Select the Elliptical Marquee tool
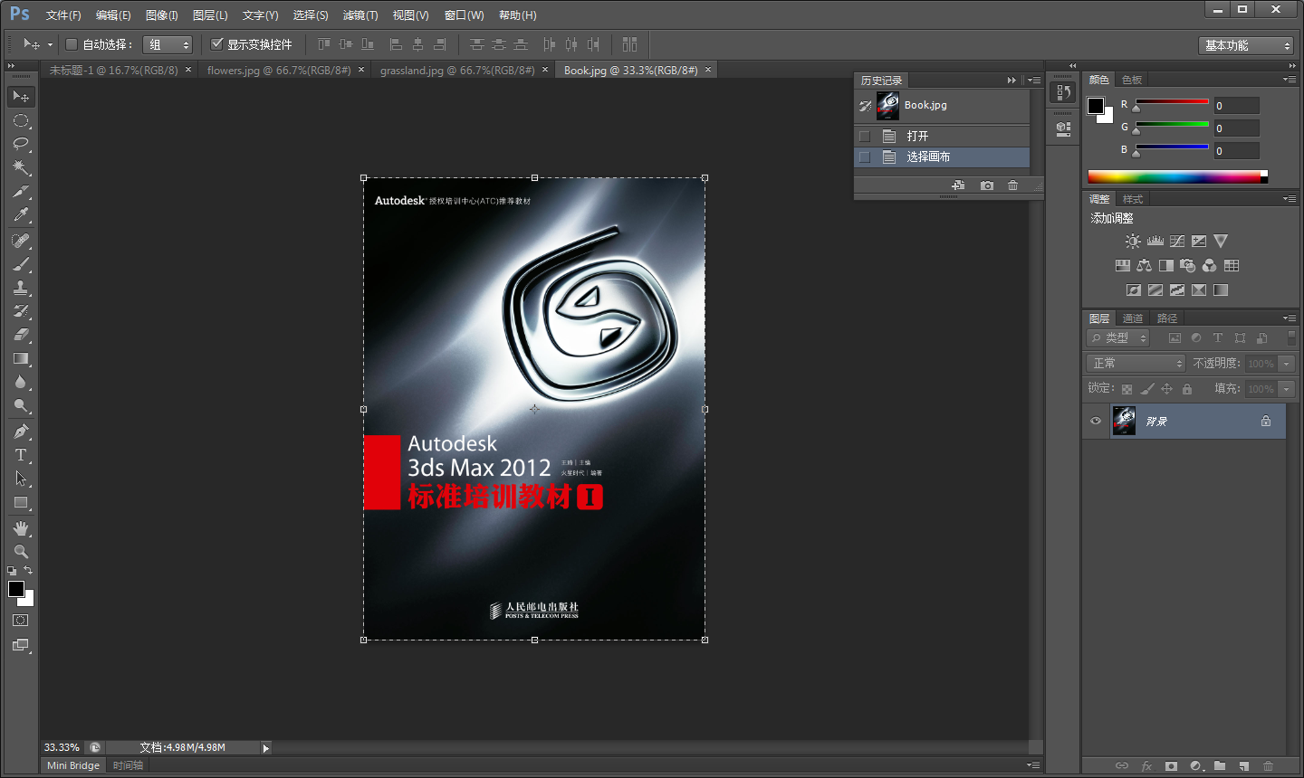The width and height of the screenshot is (1304, 778). click(21, 120)
